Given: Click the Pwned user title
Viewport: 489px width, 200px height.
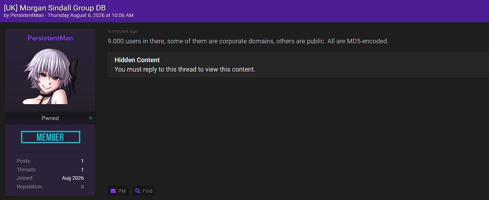Looking at the screenshot, I should coord(50,118).
